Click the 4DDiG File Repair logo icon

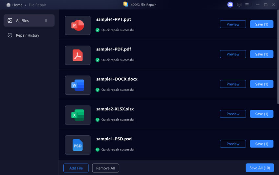[126, 4]
